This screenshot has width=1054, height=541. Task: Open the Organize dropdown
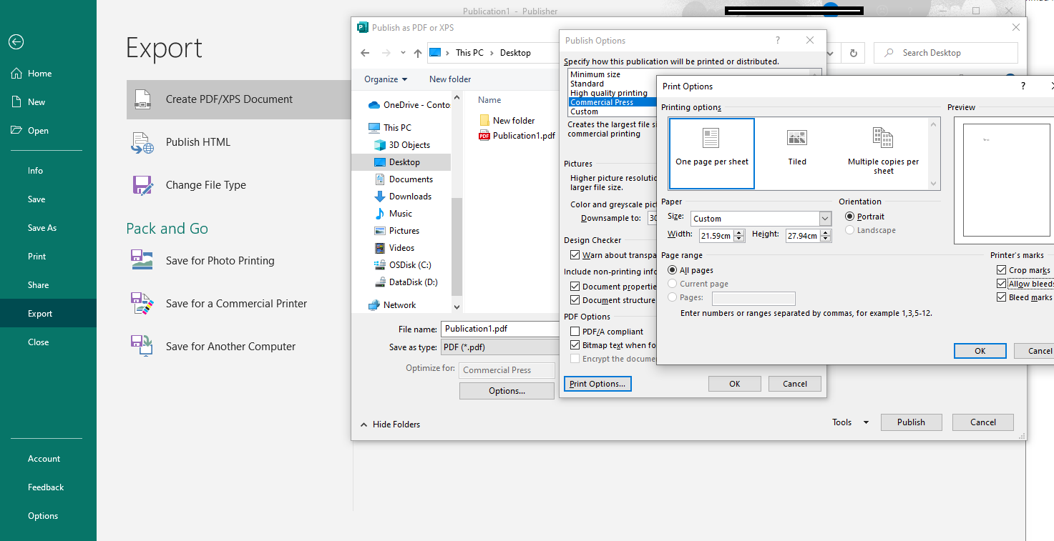coord(386,79)
